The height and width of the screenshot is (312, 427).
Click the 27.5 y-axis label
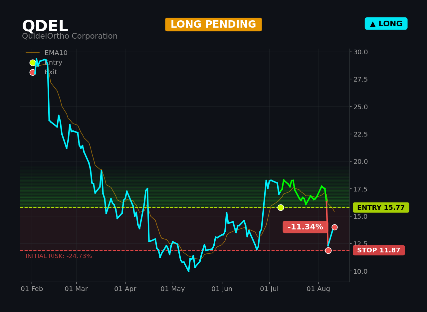click(x=361, y=79)
